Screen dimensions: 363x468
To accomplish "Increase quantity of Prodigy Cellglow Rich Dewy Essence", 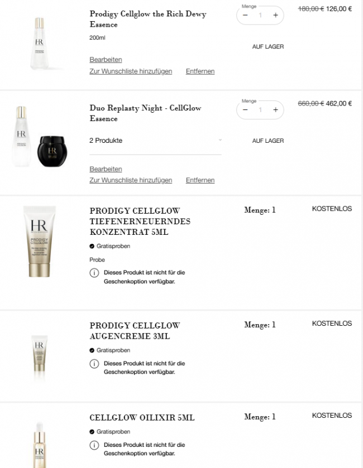I will 275,15.
